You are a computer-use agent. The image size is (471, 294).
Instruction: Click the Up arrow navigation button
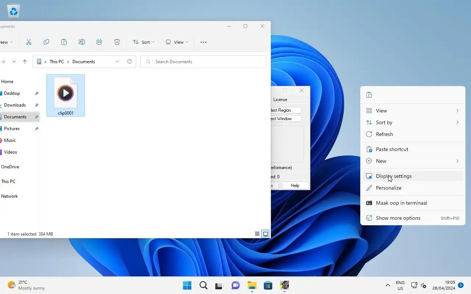(25, 62)
